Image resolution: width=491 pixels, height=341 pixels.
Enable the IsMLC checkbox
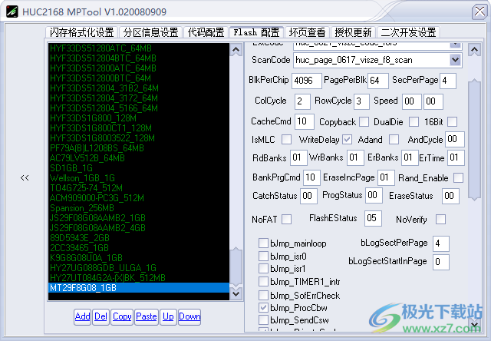click(x=286, y=140)
